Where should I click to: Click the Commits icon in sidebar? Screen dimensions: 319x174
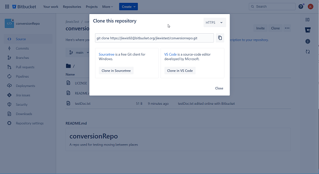tap(9, 49)
